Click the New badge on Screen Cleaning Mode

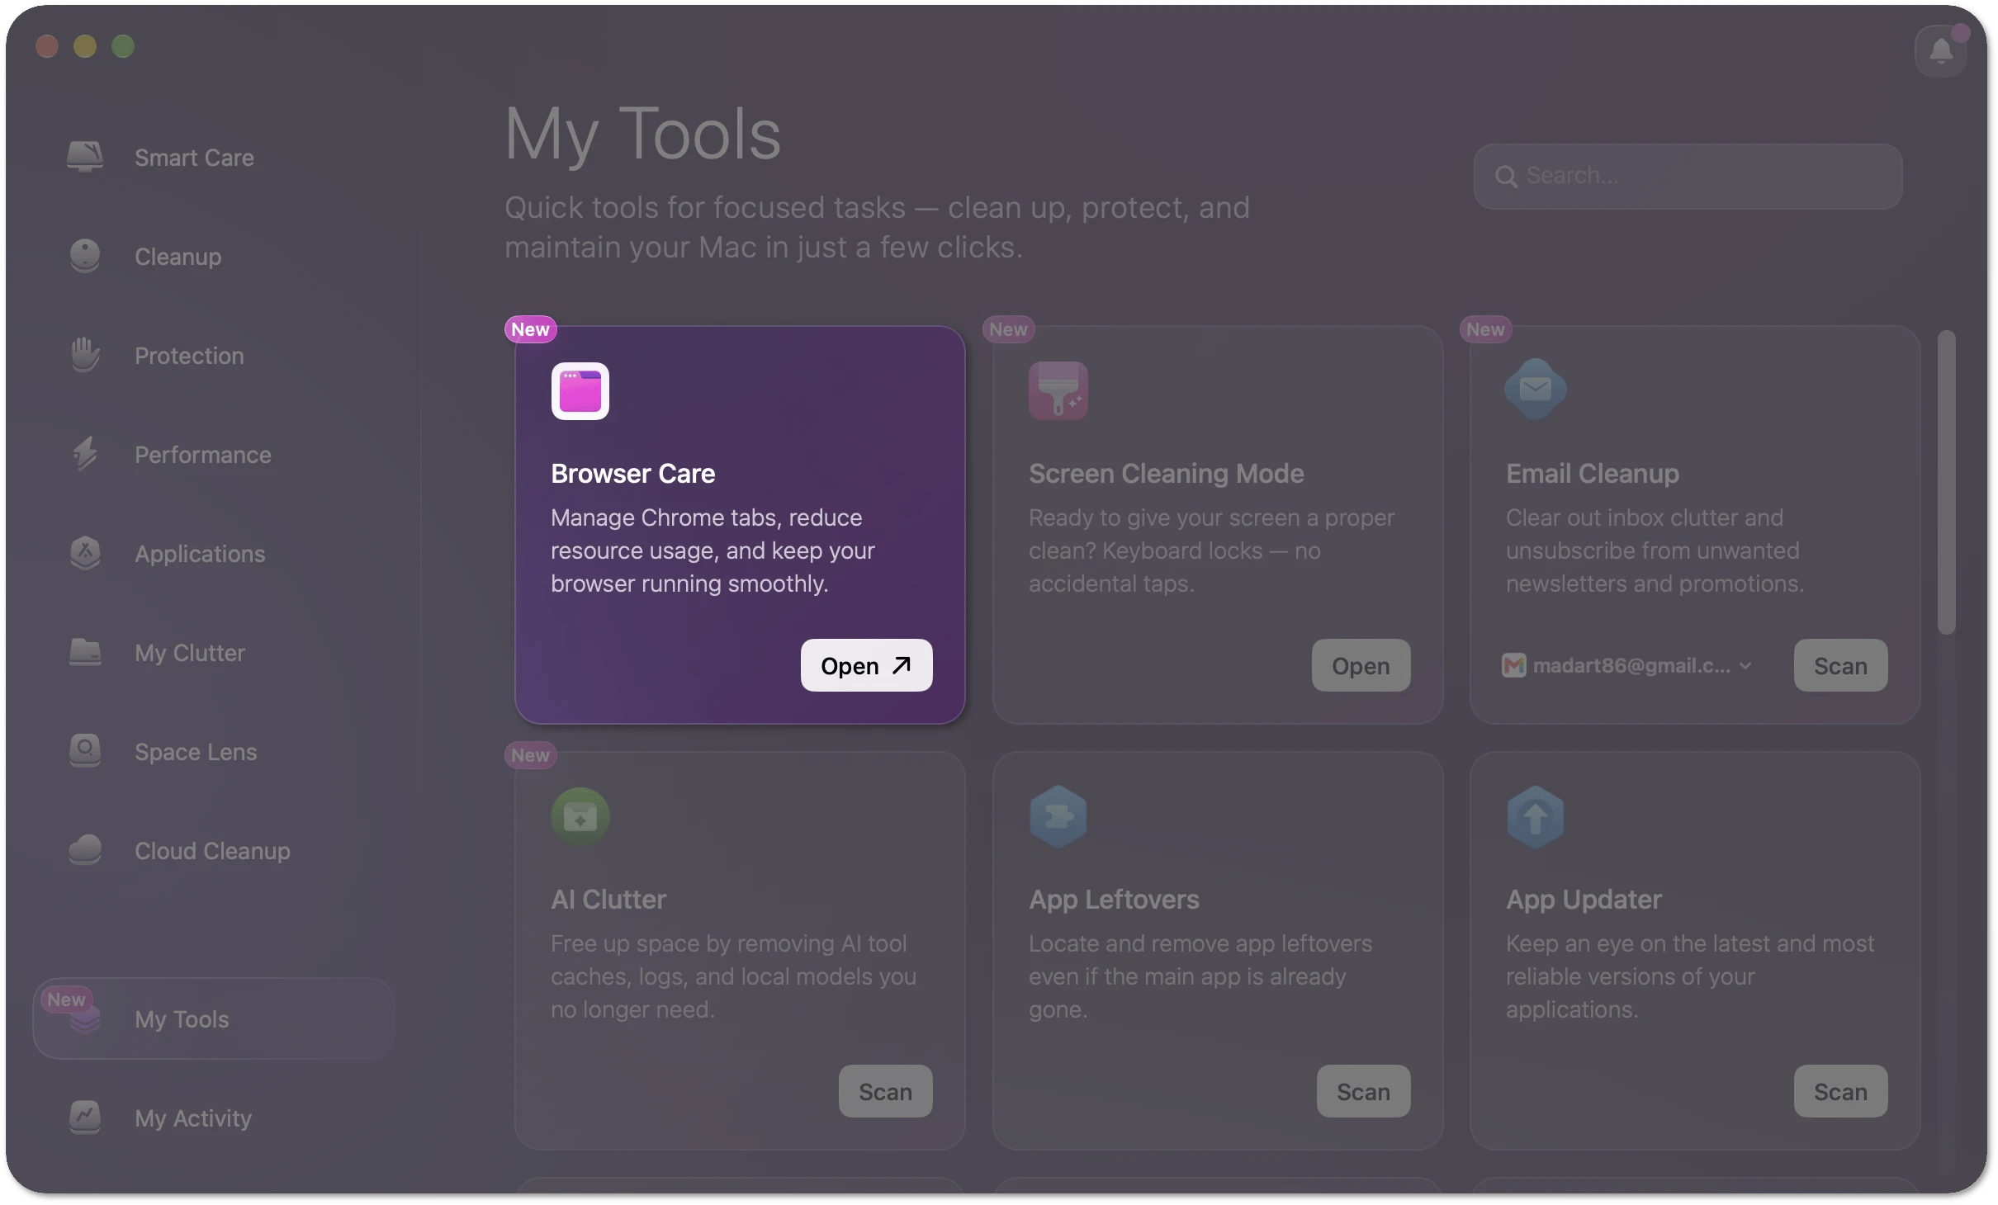point(1008,329)
